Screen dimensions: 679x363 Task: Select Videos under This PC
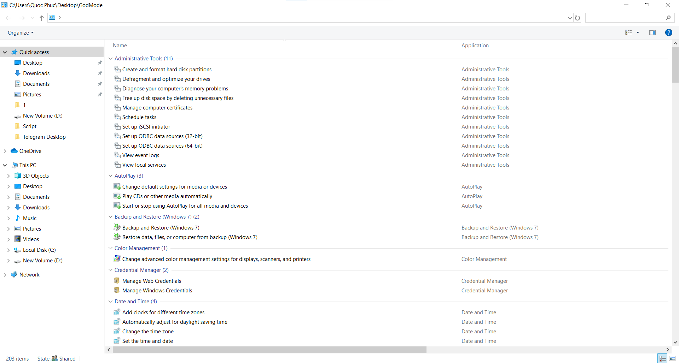pos(31,239)
